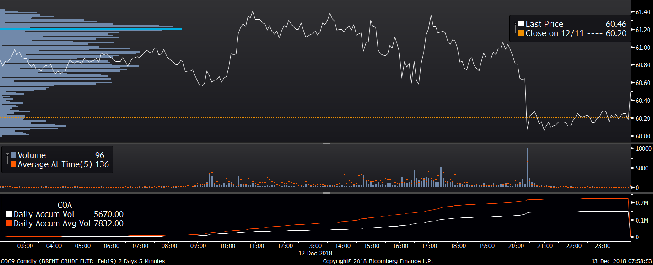Click the orange Daily Accum Avg Vol swatch
This screenshot has height=265, width=653.
click(x=9, y=223)
